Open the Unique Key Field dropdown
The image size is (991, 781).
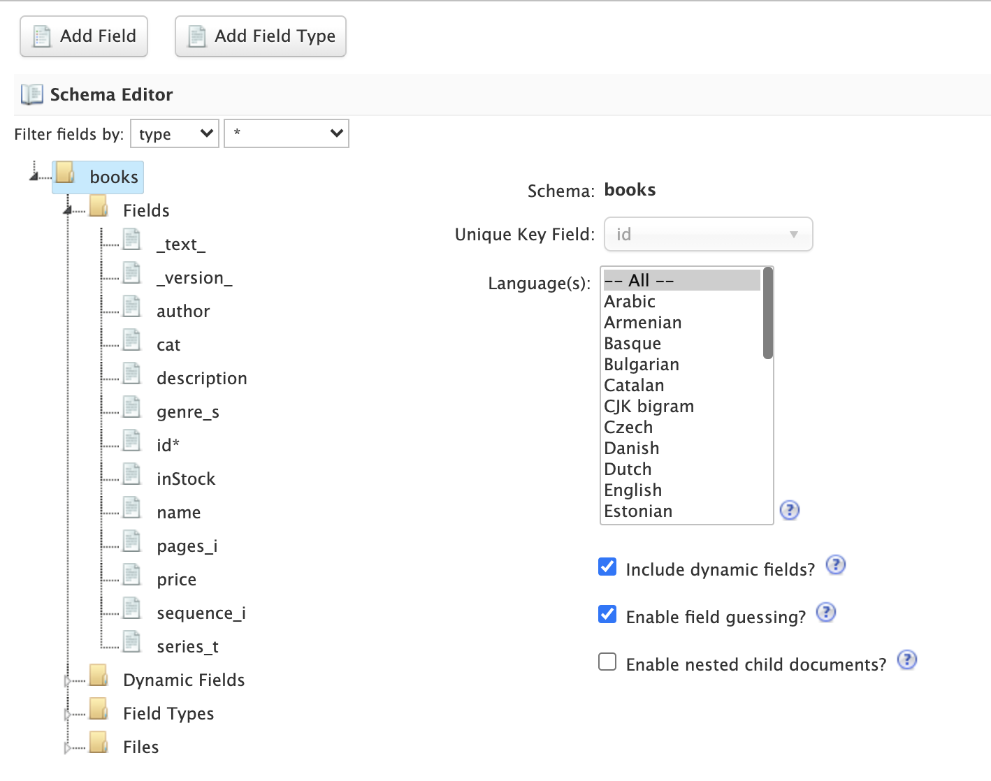708,234
